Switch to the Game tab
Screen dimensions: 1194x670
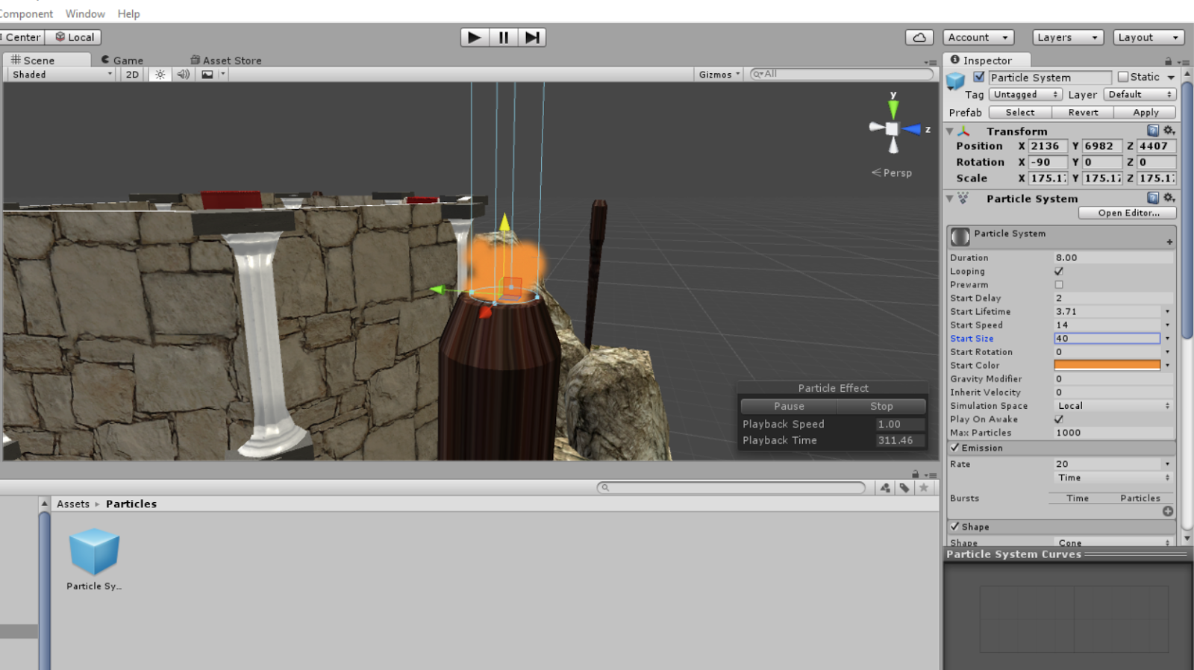[122, 60]
